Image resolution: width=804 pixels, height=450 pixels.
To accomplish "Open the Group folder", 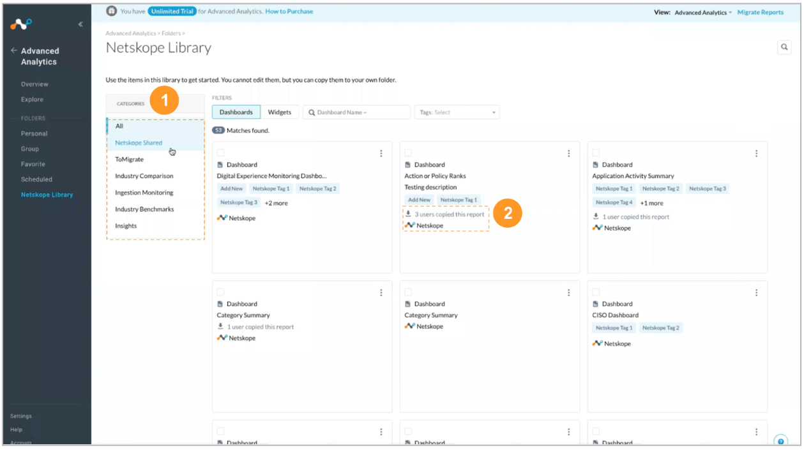I will 30,149.
